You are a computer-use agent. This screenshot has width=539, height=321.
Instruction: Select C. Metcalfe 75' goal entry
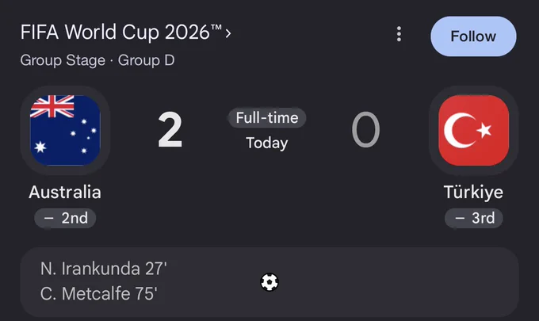[x=99, y=293]
